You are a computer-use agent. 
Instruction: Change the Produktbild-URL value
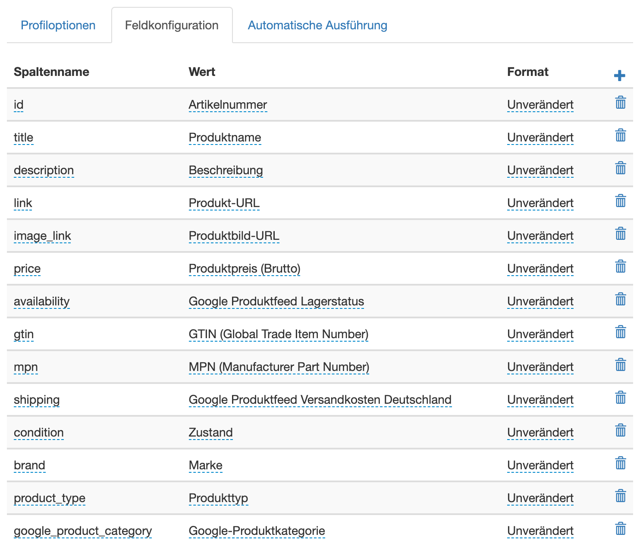tap(234, 236)
